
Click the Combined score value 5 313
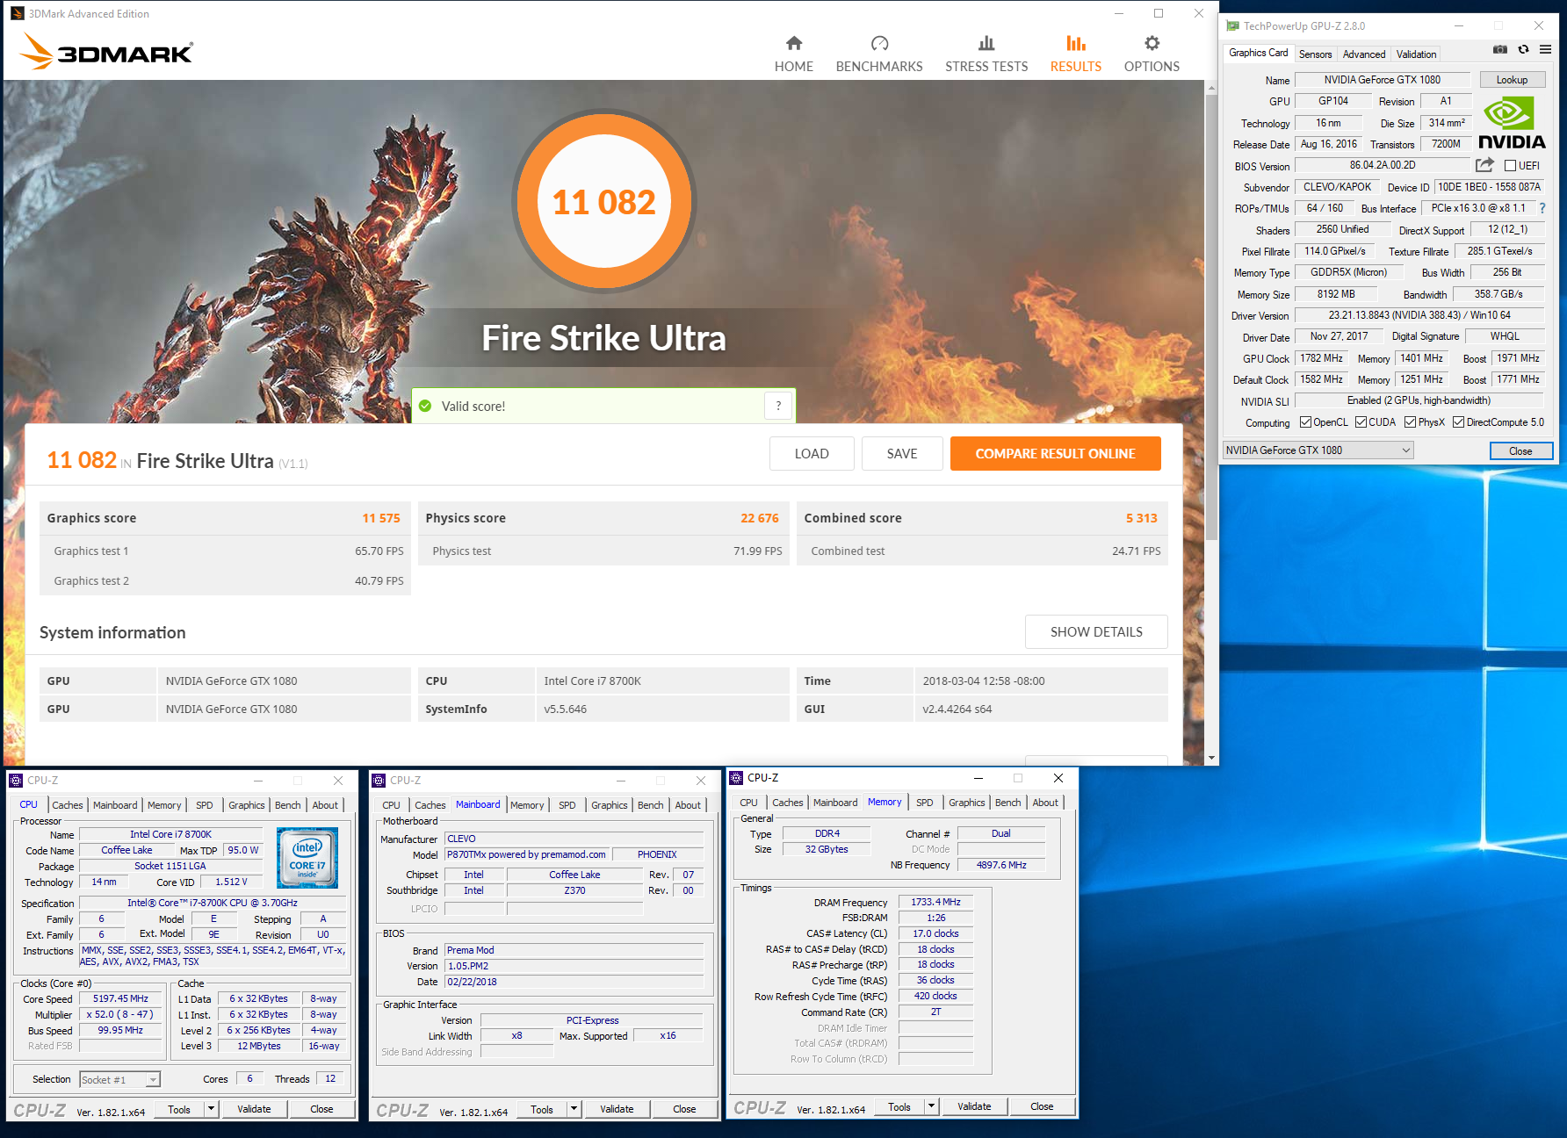pyautogui.click(x=1141, y=518)
